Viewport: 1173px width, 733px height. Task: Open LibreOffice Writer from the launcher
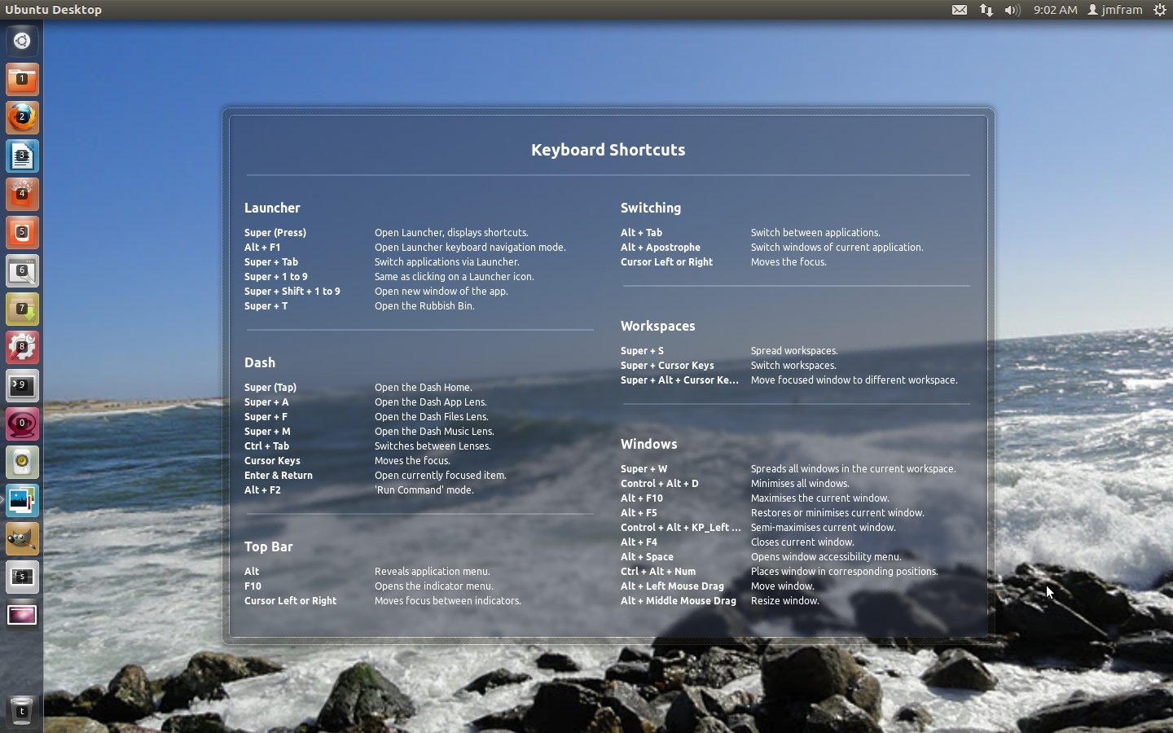(22, 156)
